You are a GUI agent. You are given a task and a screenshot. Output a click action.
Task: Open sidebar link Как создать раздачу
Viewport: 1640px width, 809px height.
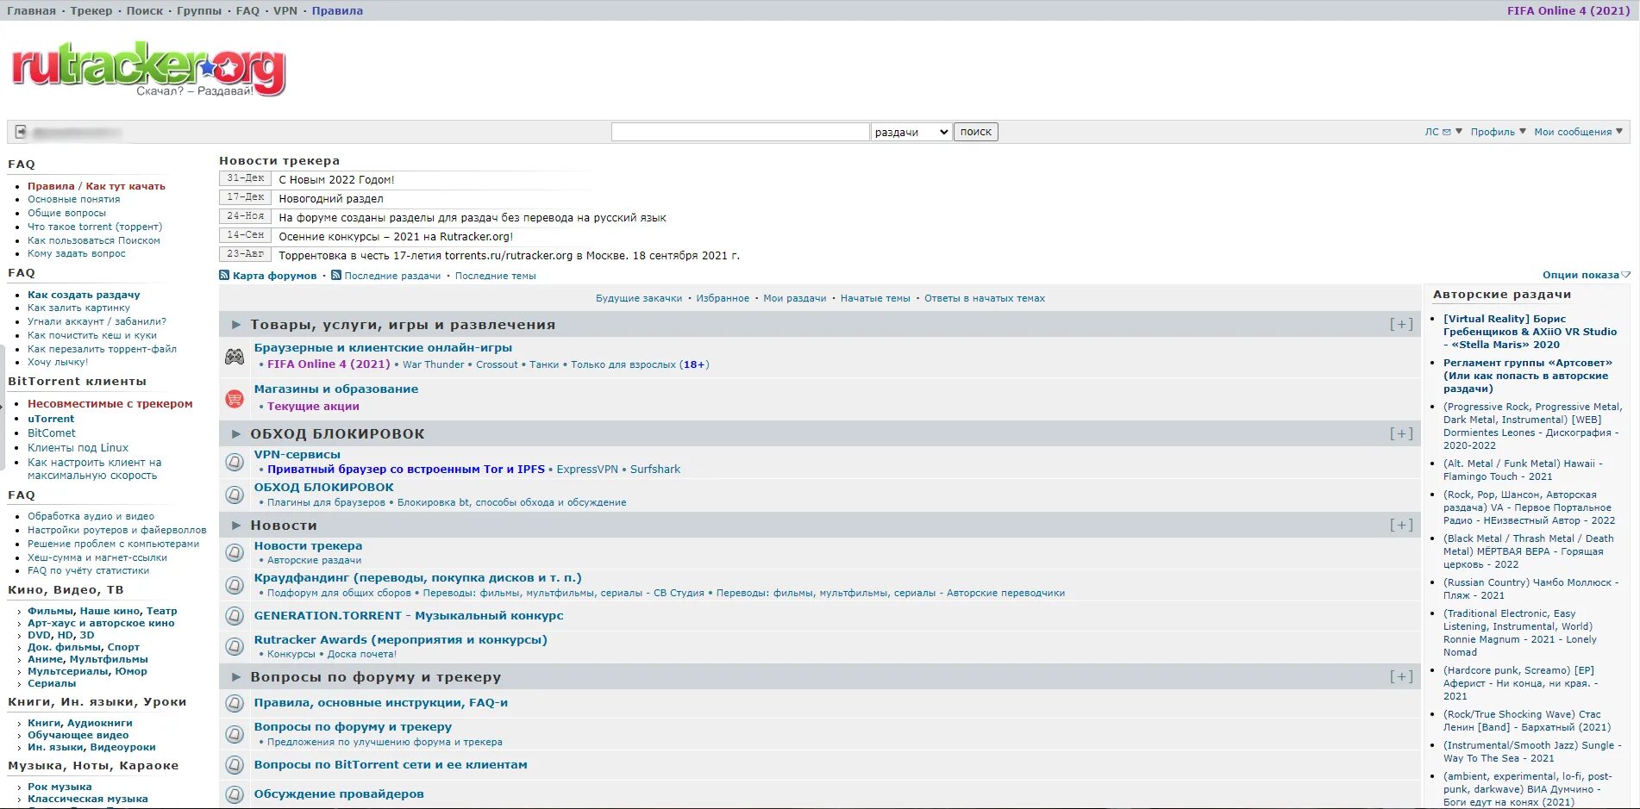coord(84,295)
